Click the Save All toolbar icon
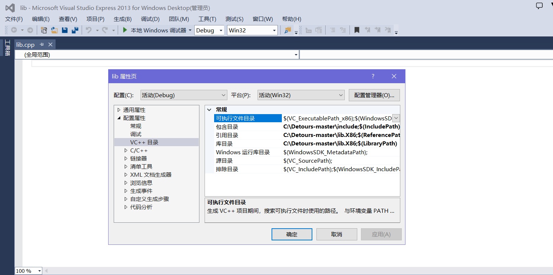 point(75,30)
